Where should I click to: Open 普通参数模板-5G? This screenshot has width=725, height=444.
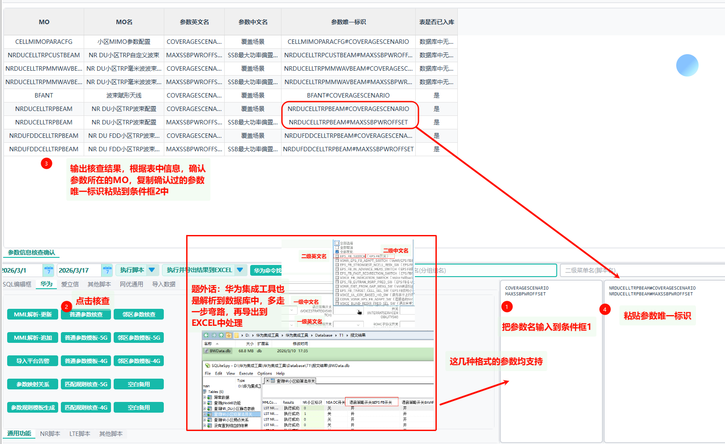click(86, 337)
